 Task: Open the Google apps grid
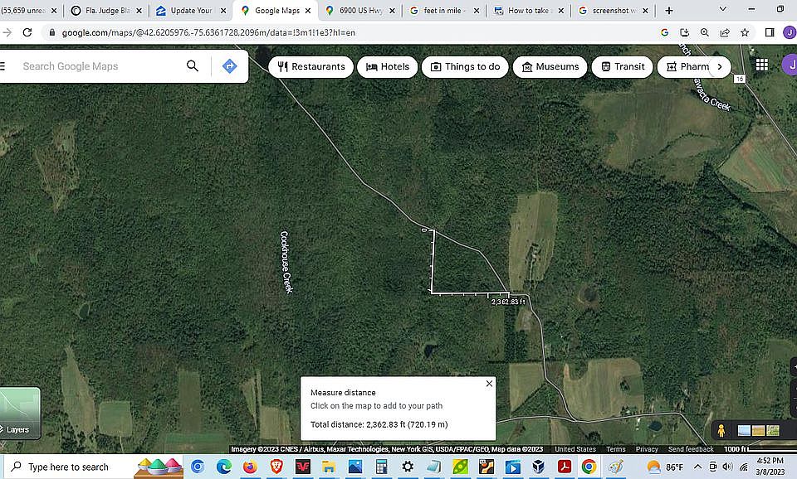click(761, 65)
